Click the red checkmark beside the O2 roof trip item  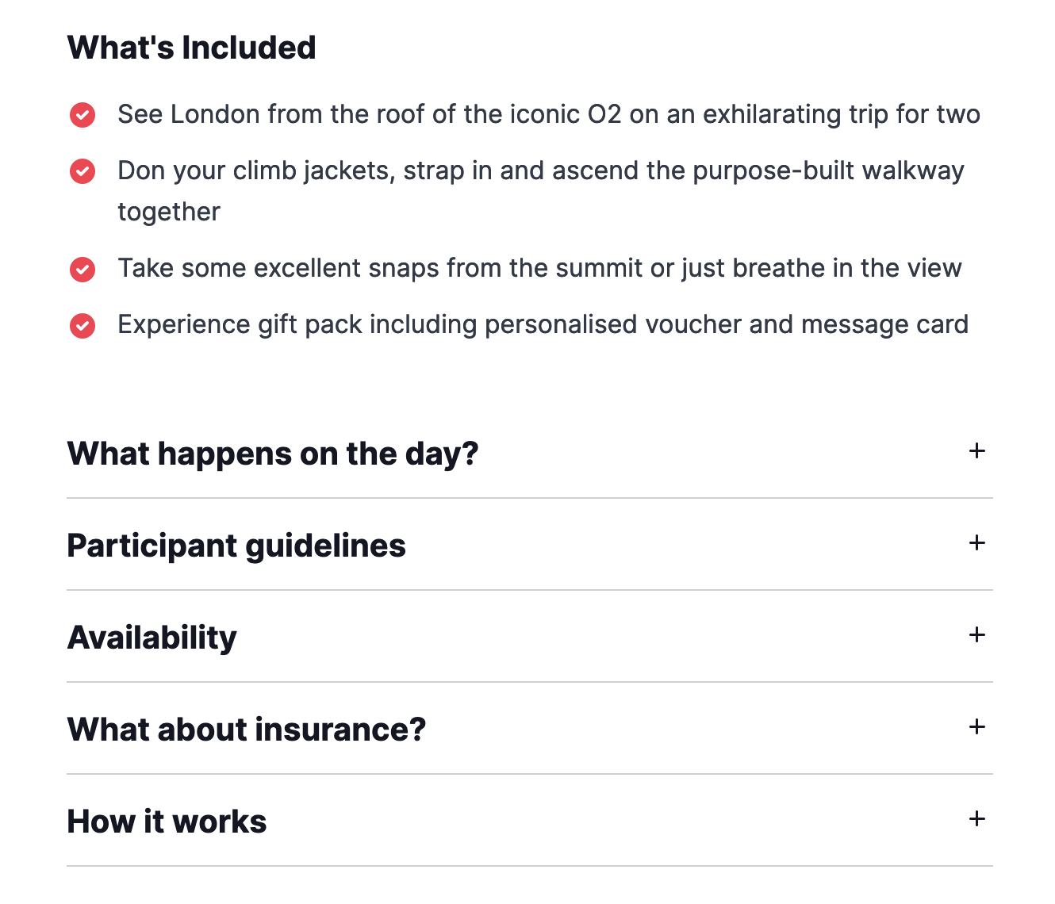[x=82, y=115]
